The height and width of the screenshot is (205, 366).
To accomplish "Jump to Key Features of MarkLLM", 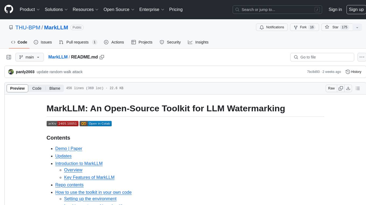I will [x=89, y=178].
